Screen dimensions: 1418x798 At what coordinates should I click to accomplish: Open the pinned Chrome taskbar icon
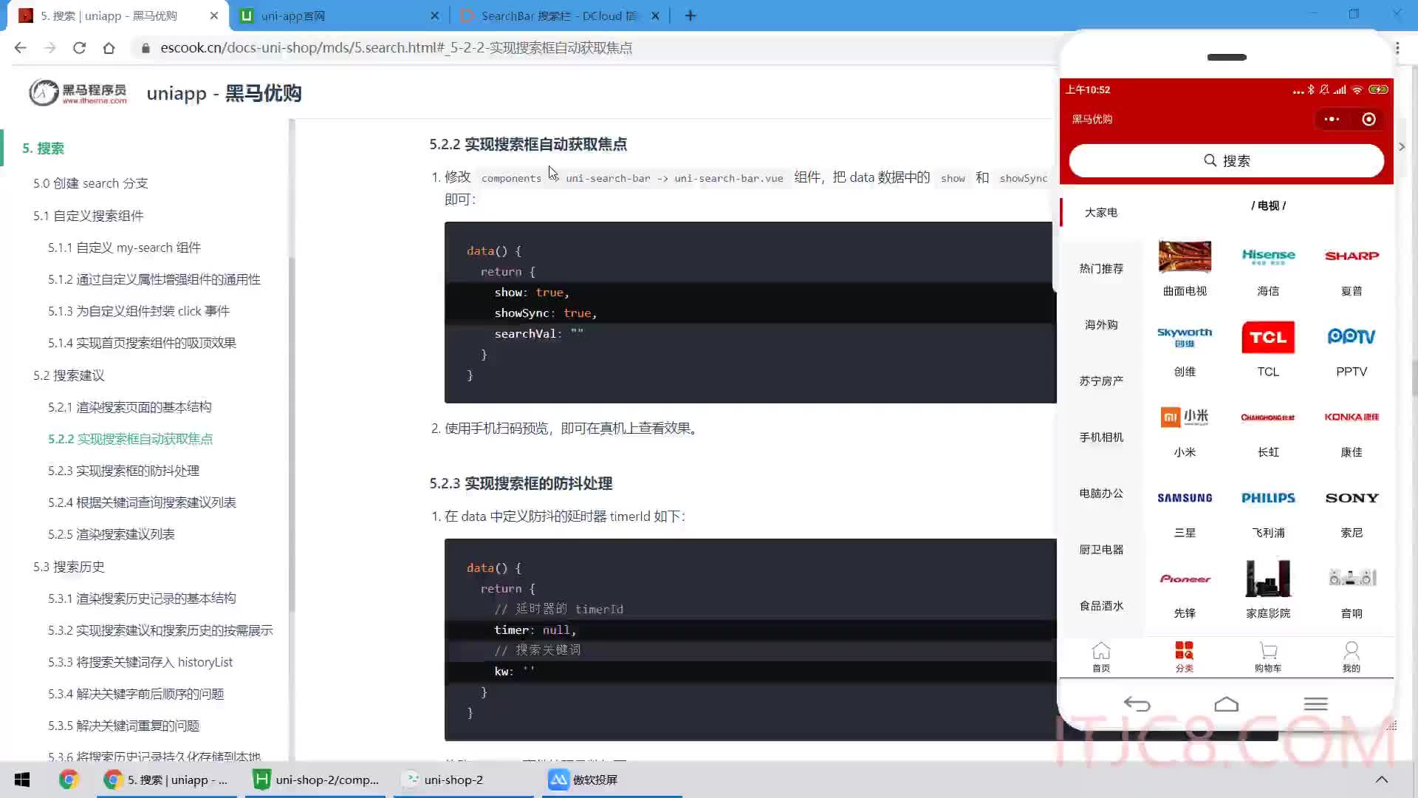[69, 780]
